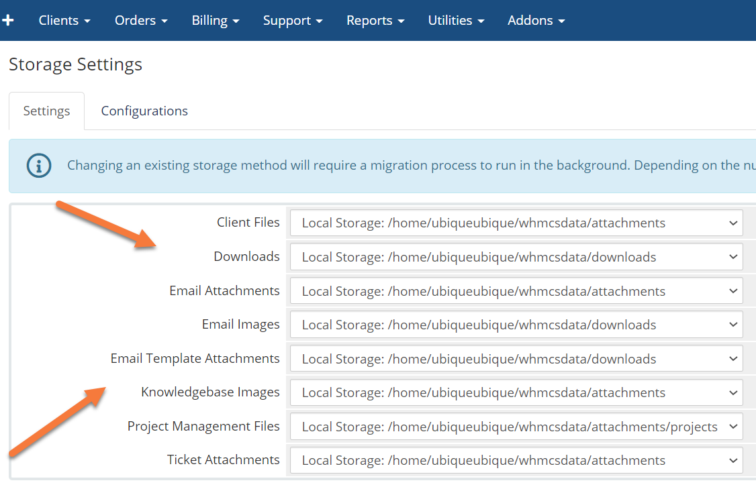Open Email Template Attachments storage dropdown

pyautogui.click(x=516, y=359)
